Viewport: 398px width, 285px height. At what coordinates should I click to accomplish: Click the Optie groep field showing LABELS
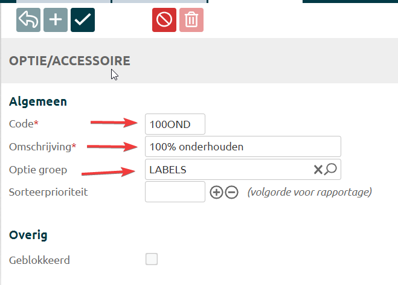coord(228,170)
